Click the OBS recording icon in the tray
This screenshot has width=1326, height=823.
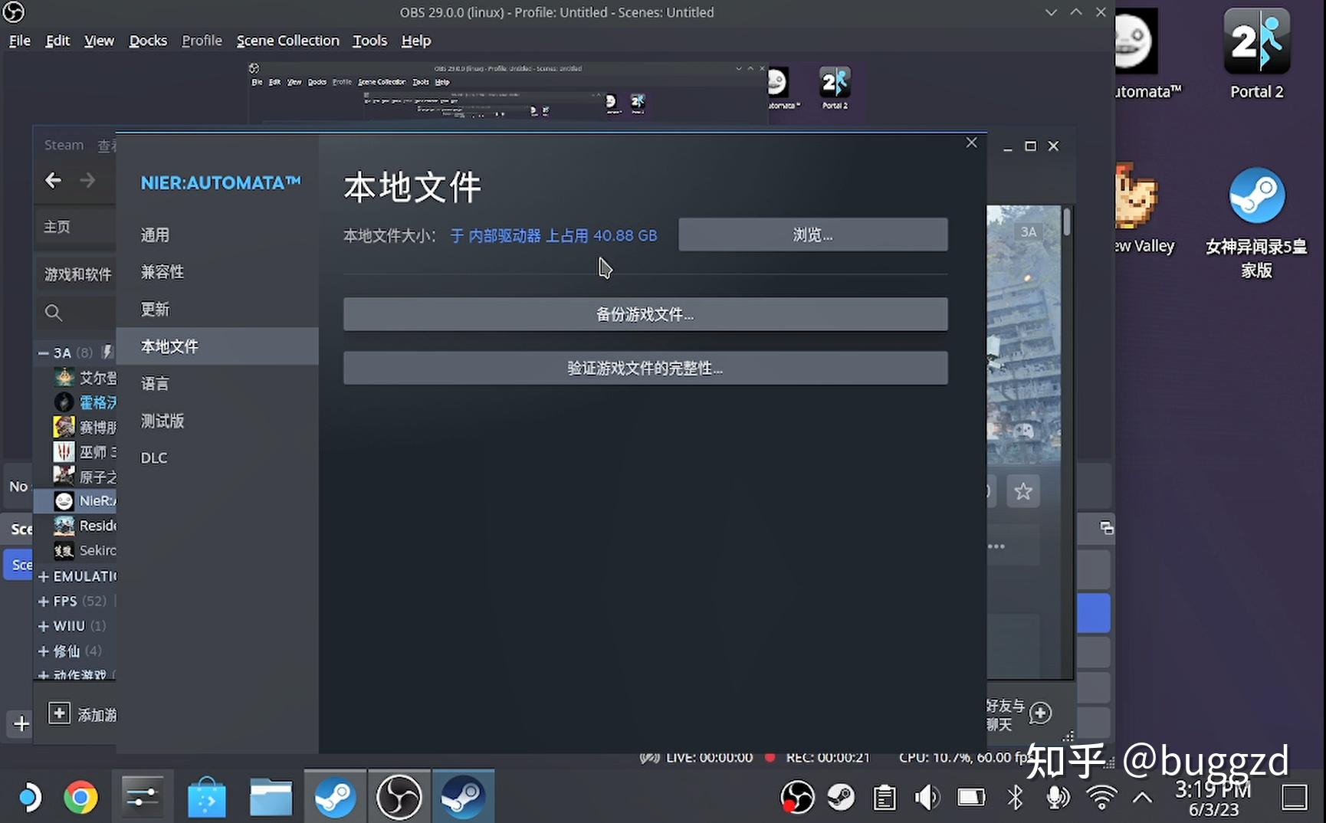point(798,797)
